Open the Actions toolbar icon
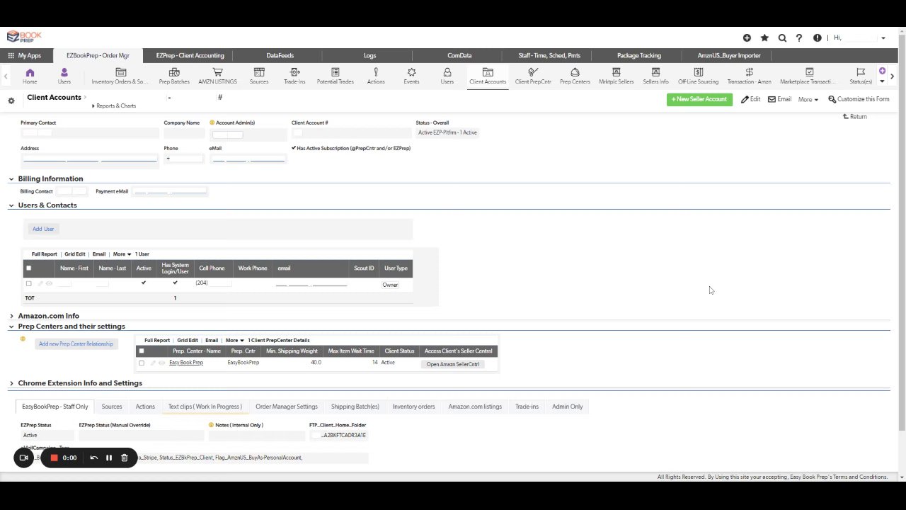 [376, 76]
